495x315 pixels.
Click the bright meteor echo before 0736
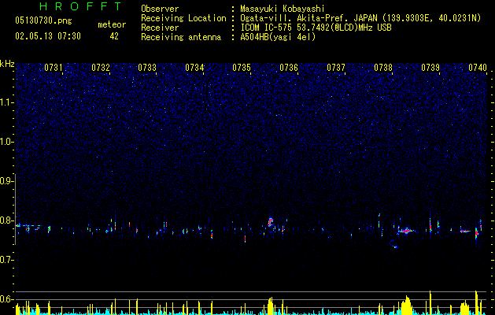click(x=270, y=222)
